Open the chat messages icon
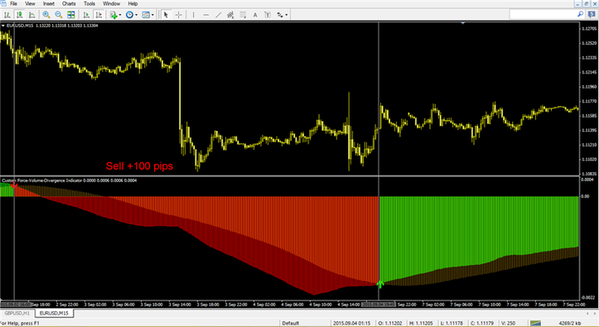The height and width of the screenshot is (327, 599). click(x=592, y=15)
